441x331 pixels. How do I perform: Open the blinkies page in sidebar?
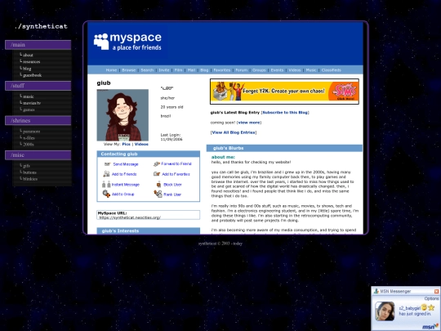click(30, 179)
